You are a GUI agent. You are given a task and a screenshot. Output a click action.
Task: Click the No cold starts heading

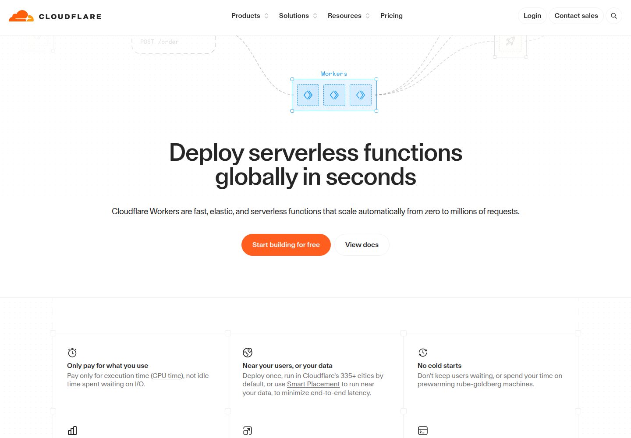click(x=440, y=366)
